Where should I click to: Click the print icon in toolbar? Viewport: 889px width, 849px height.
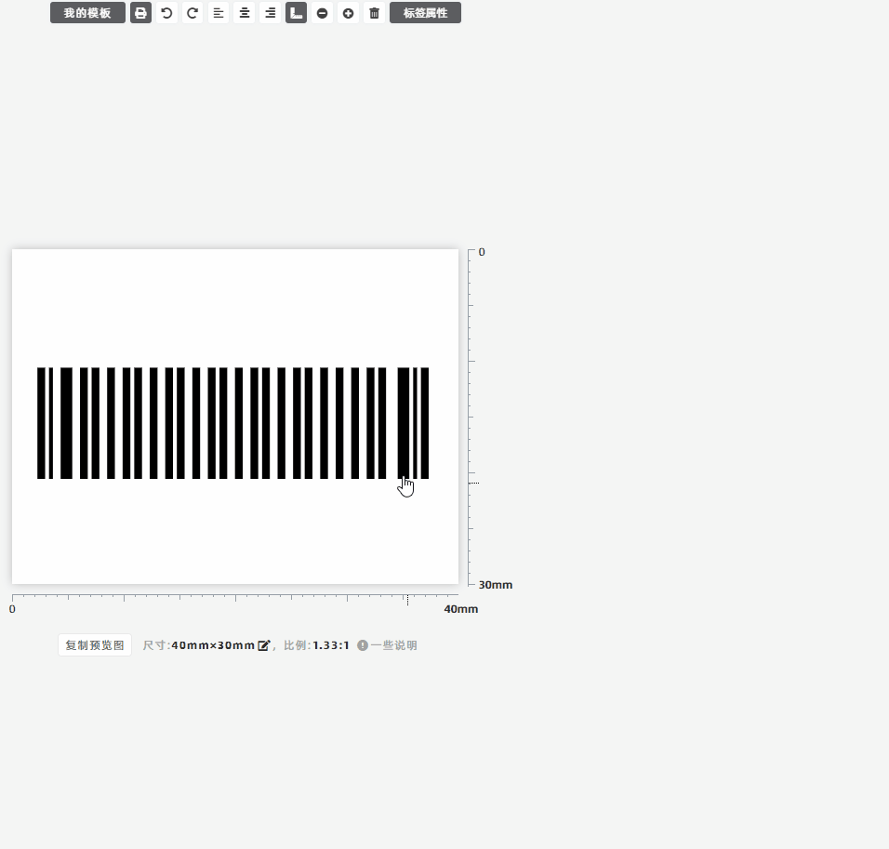pyautogui.click(x=140, y=13)
